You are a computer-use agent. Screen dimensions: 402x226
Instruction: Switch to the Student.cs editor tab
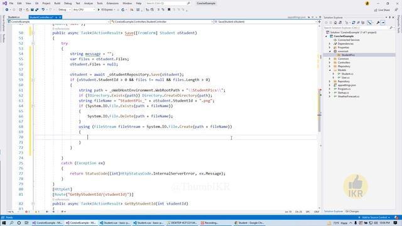pyautogui.click(x=14, y=17)
